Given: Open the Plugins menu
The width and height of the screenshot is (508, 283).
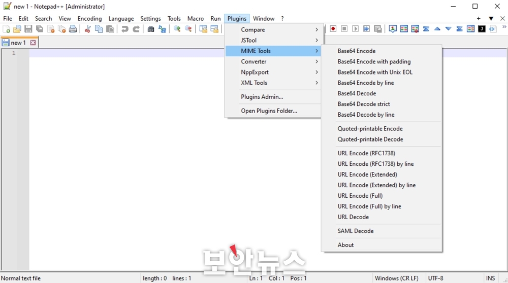Looking at the screenshot, I should click(x=237, y=18).
